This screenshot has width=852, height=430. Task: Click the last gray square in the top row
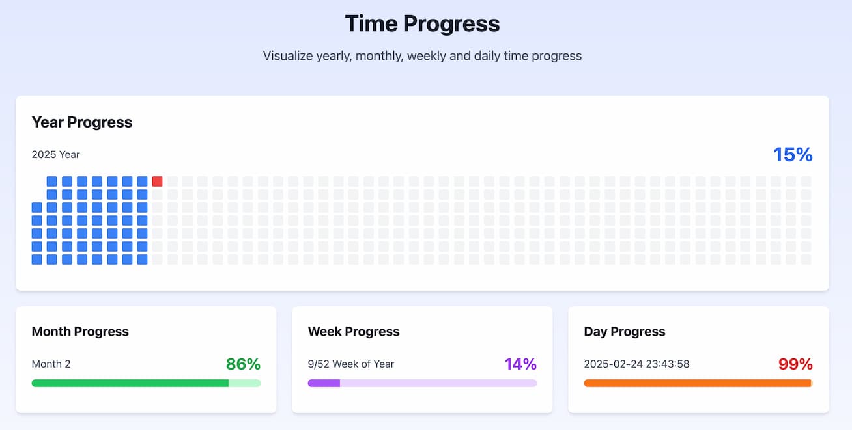pyautogui.click(x=806, y=181)
